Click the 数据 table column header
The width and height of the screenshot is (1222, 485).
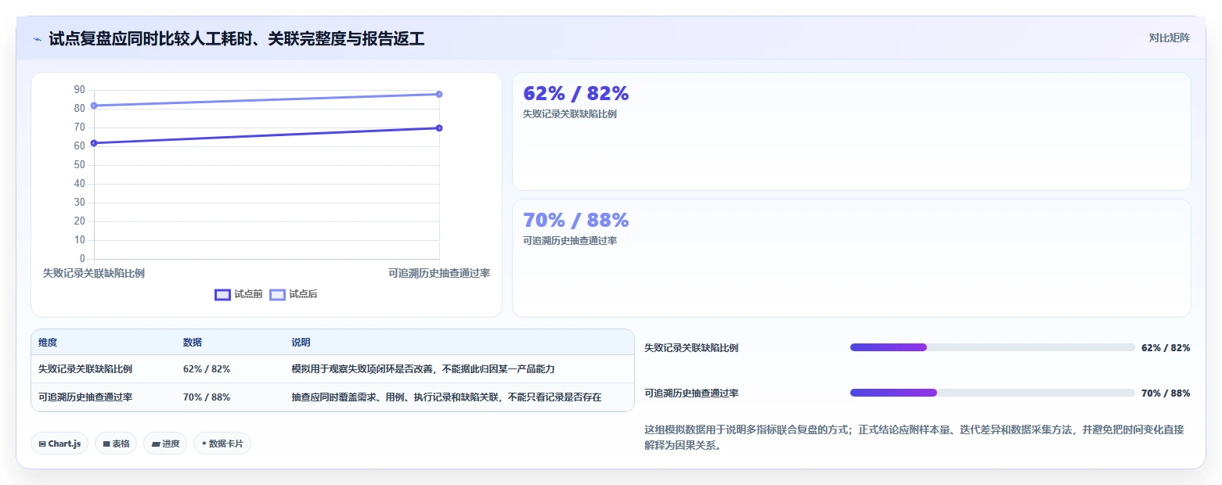click(193, 343)
